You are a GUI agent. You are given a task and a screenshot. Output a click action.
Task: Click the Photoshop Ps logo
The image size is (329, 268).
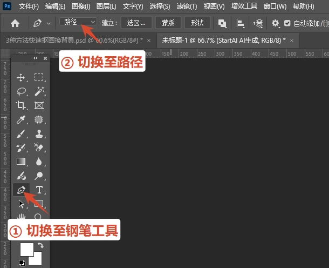click(x=7, y=6)
